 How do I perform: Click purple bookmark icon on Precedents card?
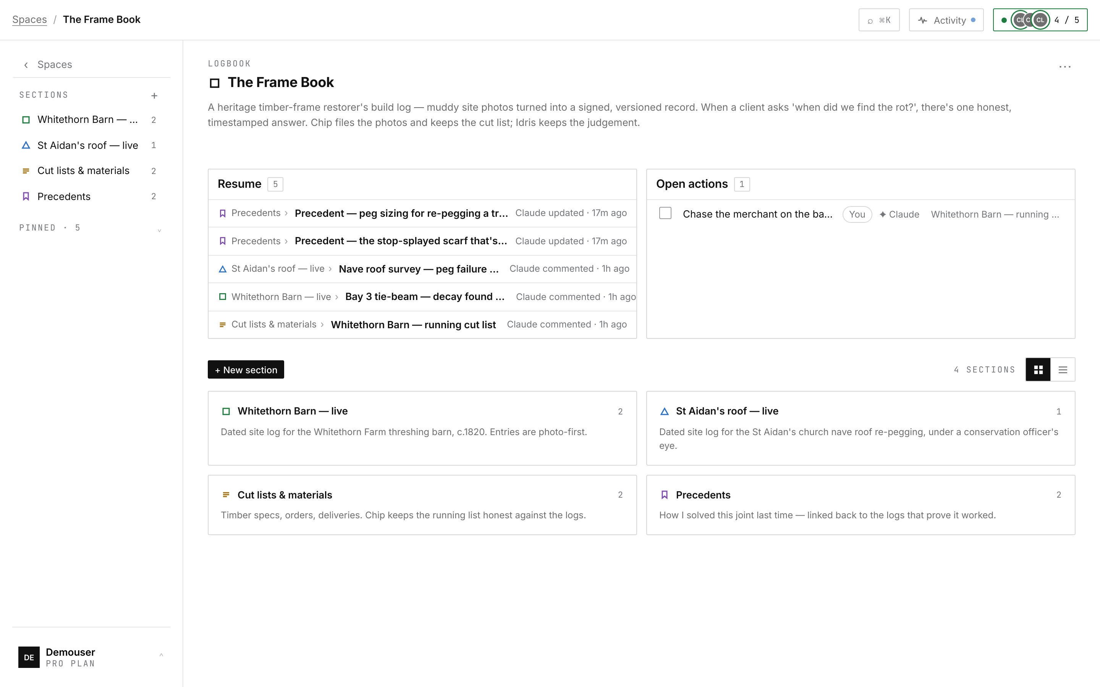(x=665, y=495)
